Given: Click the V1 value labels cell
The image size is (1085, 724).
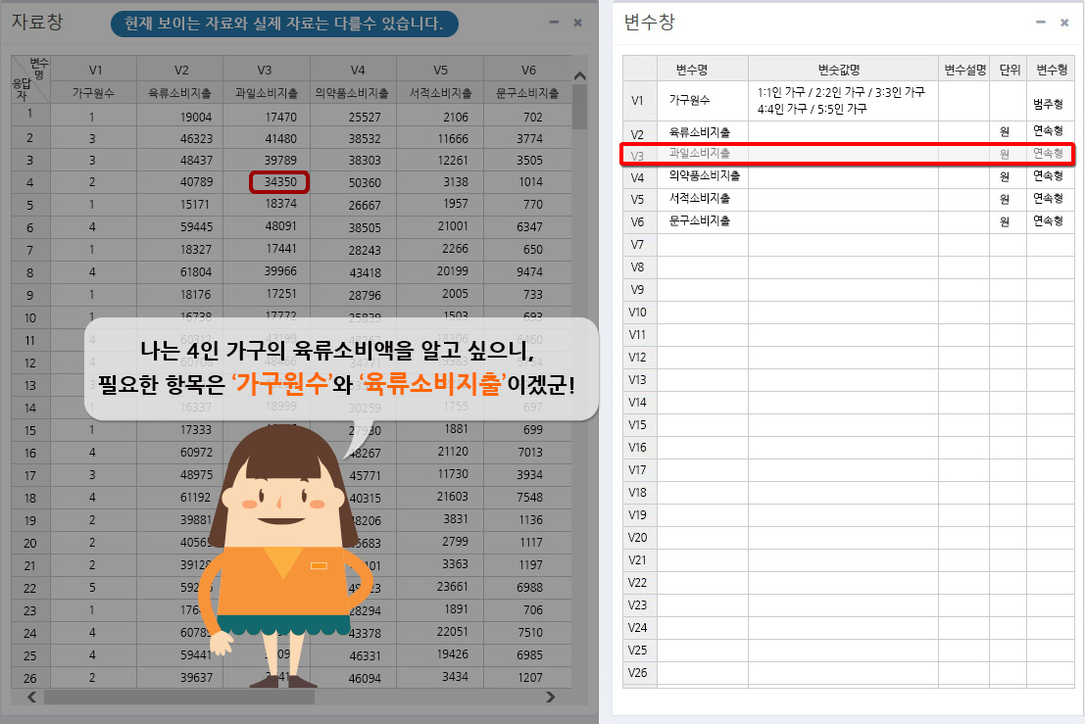Looking at the screenshot, I should pos(843,101).
